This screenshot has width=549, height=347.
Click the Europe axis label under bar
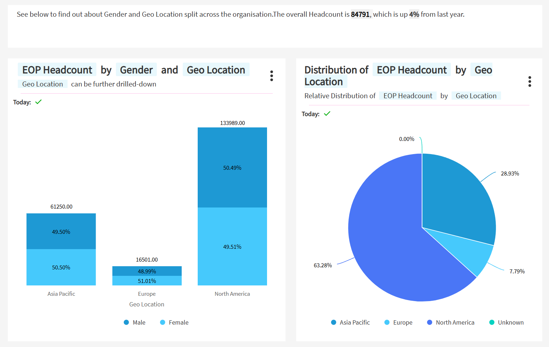147,294
